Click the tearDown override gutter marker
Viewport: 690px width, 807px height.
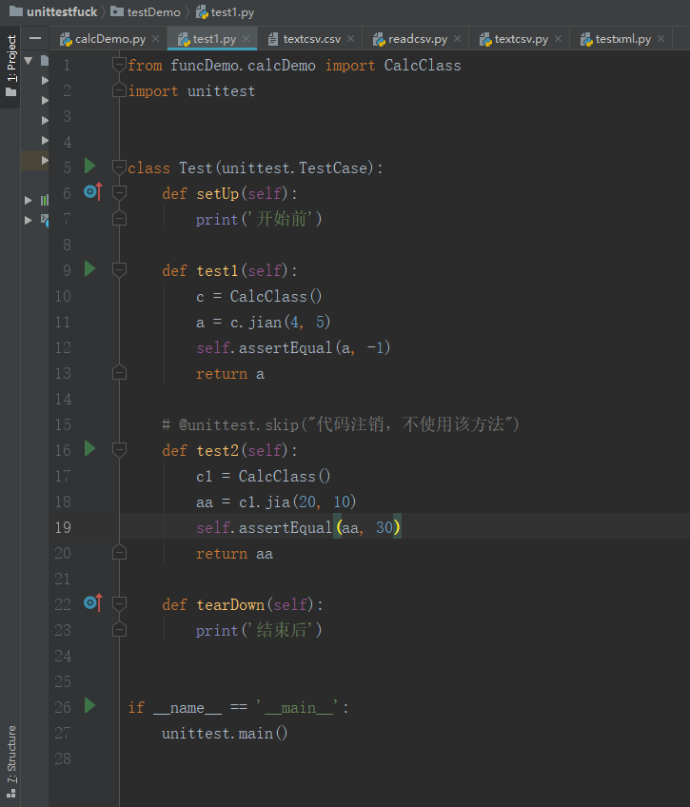click(x=93, y=602)
